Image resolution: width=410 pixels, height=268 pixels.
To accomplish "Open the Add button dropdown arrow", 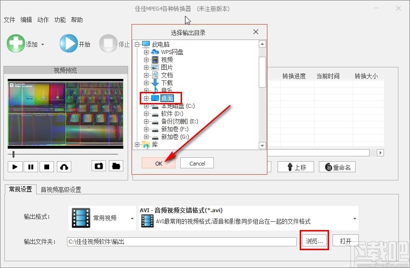I will coord(42,44).
